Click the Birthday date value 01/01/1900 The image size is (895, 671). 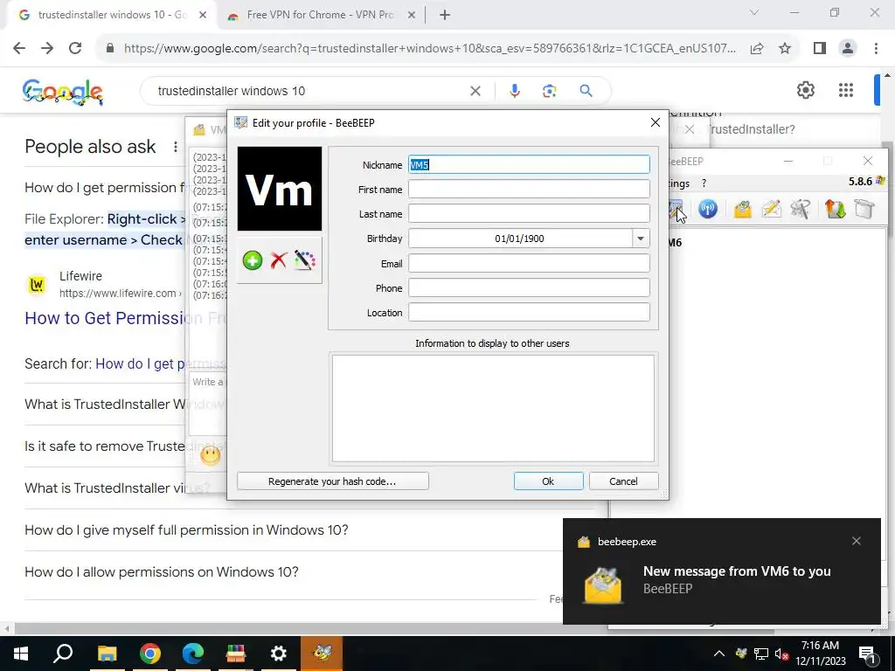[x=519, y=239]
